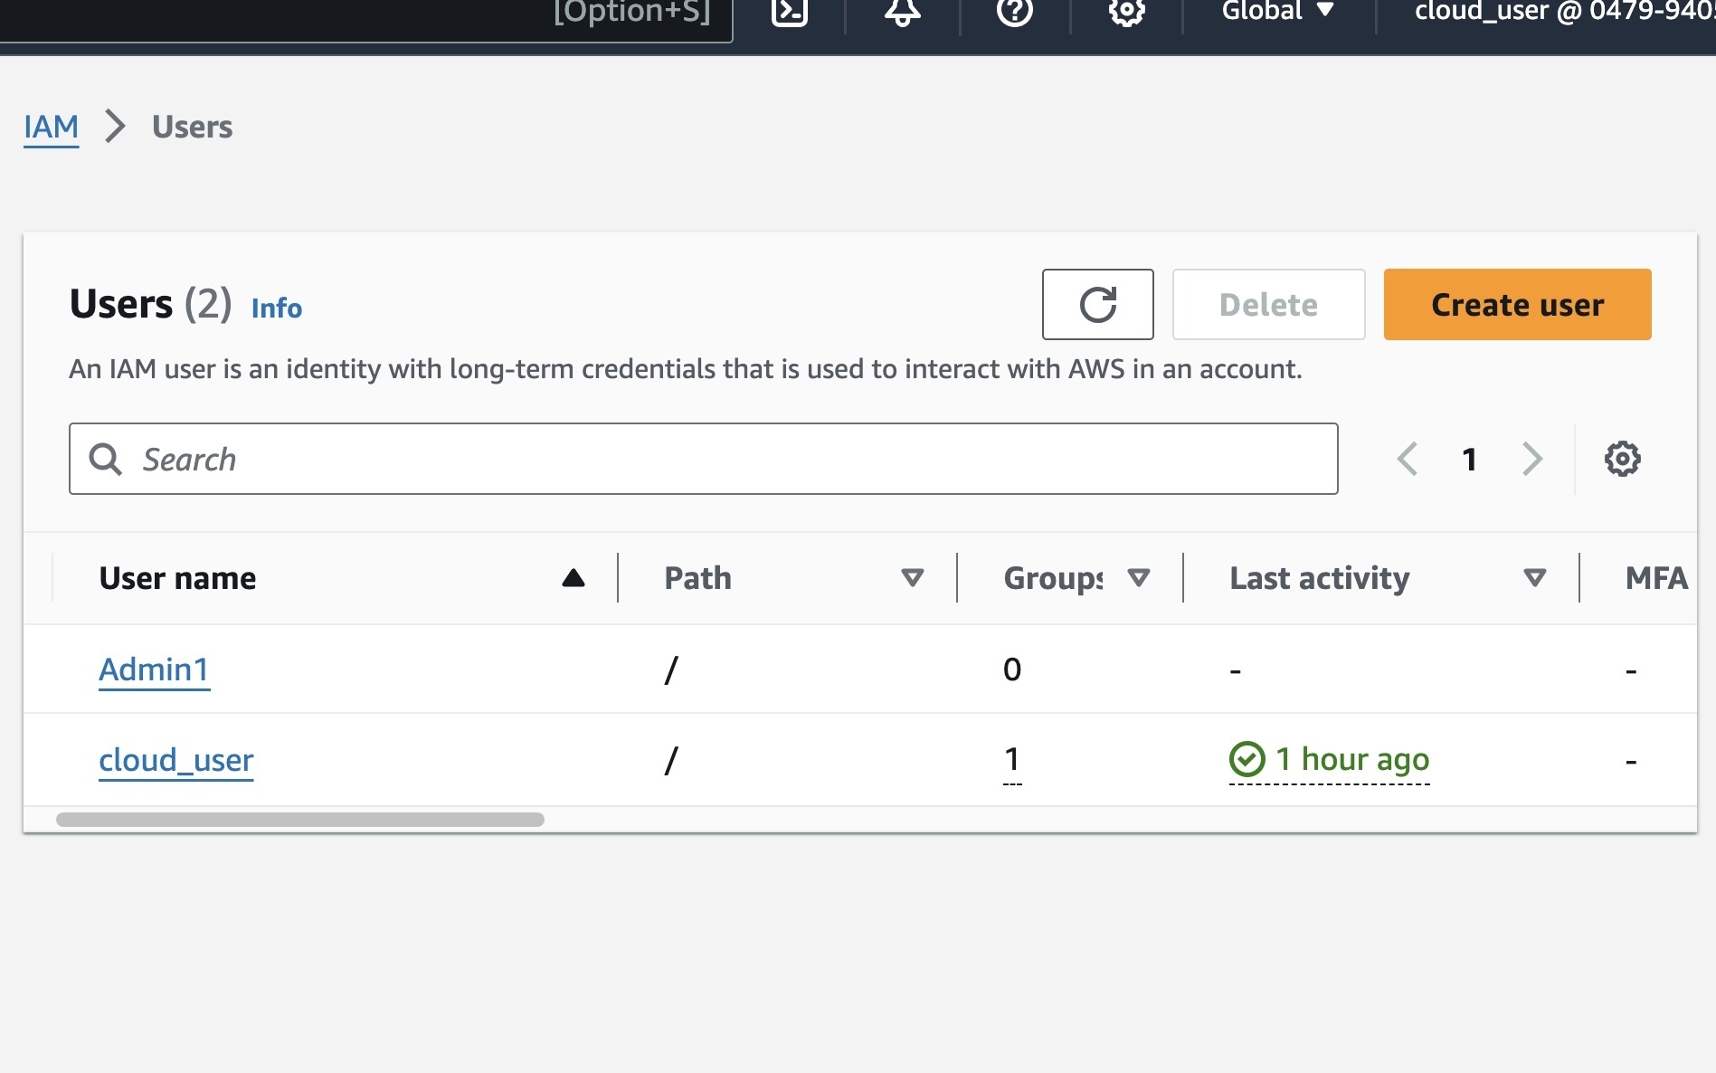The image size is (1716, 1073).
Task: Sort by User name ascending arrow
Action: pyautogui.click(x=574, y=578)
